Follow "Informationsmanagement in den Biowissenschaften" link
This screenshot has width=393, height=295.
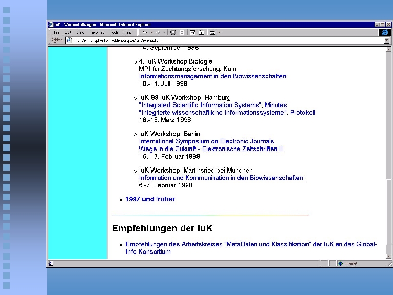(212, 76)
